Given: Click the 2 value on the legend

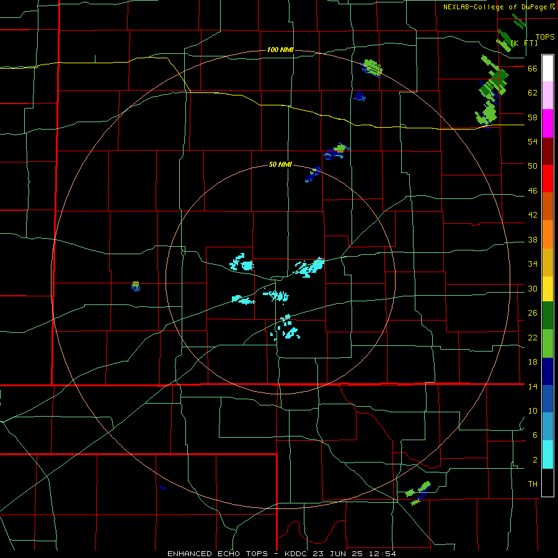Looking at the screenshot, I should tap(535, 460).
